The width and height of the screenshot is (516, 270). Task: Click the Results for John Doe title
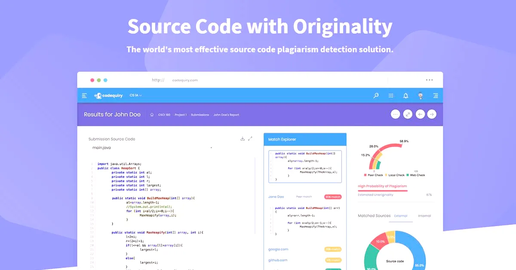tap(112, 115)
